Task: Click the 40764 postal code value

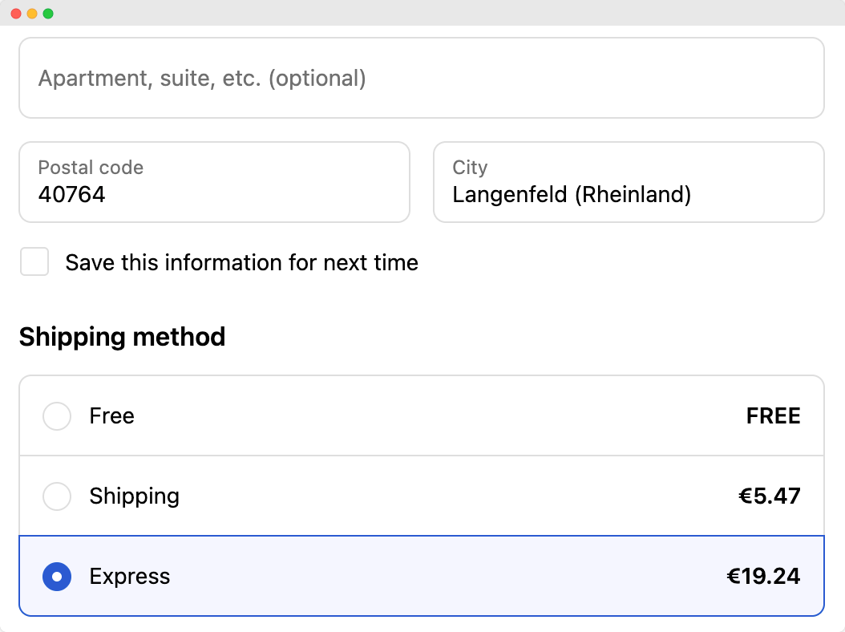Action: 72,195
